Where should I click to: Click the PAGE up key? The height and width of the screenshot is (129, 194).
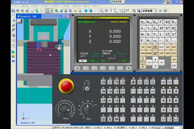coord(143,59)
